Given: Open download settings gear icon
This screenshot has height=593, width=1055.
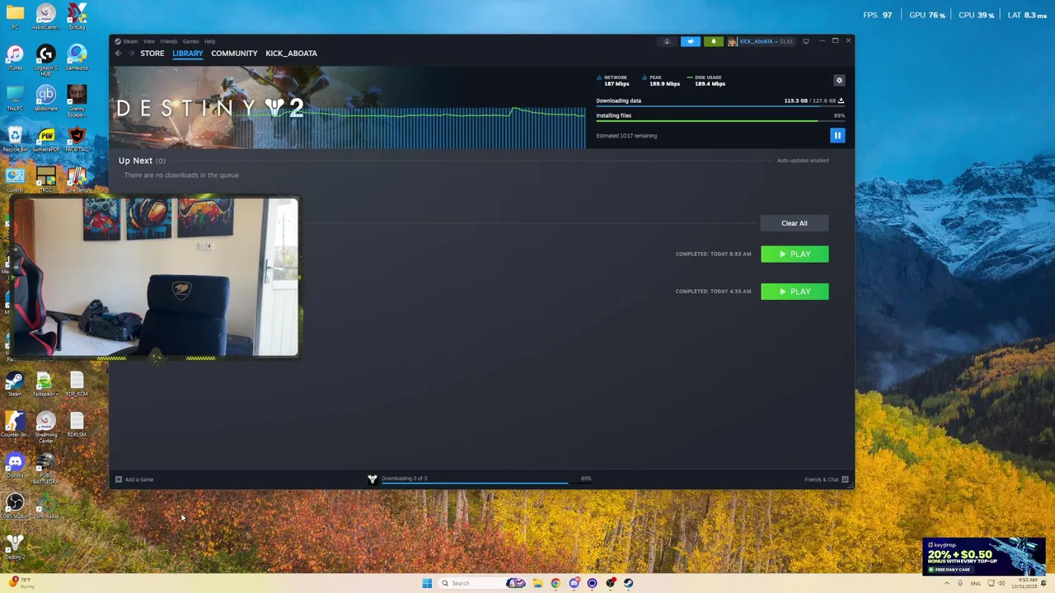Looking at the screenshot, I should tap(839, 80).
